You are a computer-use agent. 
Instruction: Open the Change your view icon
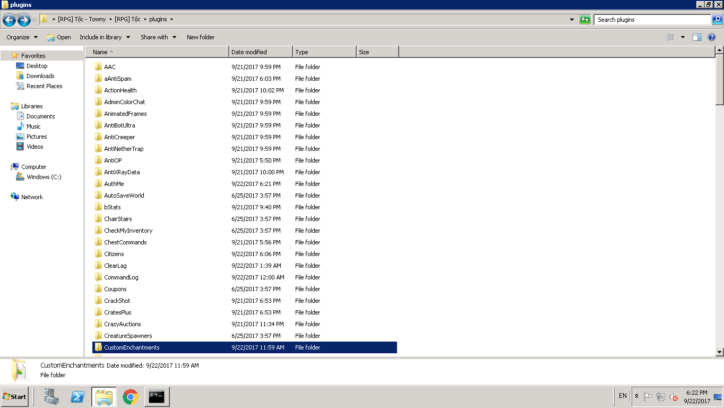tap(670, 37)
